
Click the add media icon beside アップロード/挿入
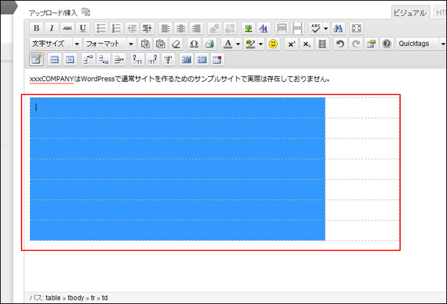(x=86, y=13)
